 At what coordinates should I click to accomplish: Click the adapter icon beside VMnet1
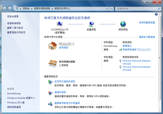[x=120, y=61]
